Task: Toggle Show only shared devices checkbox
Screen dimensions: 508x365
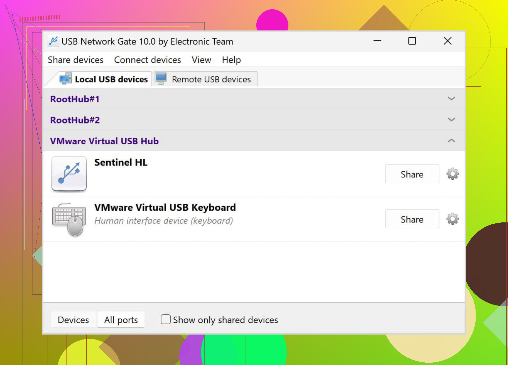Action: [166, 319]
